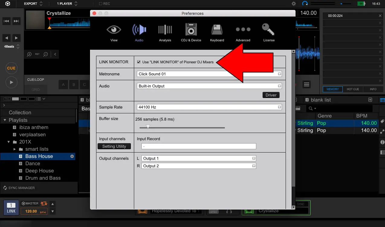Open CDJ & Device preferences

coord(191,33)
